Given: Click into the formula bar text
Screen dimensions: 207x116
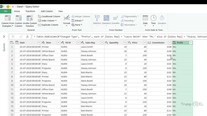Looking at the screenshot, I should 119,36.
